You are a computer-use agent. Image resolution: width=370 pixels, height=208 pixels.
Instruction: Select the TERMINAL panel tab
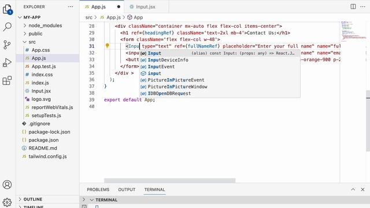tap(154, 190)
